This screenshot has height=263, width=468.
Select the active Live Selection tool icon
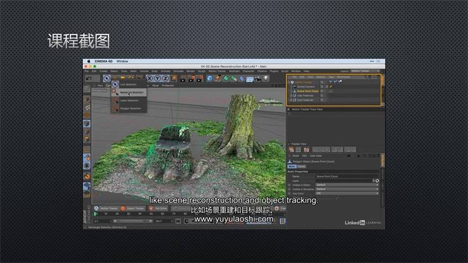107,78
